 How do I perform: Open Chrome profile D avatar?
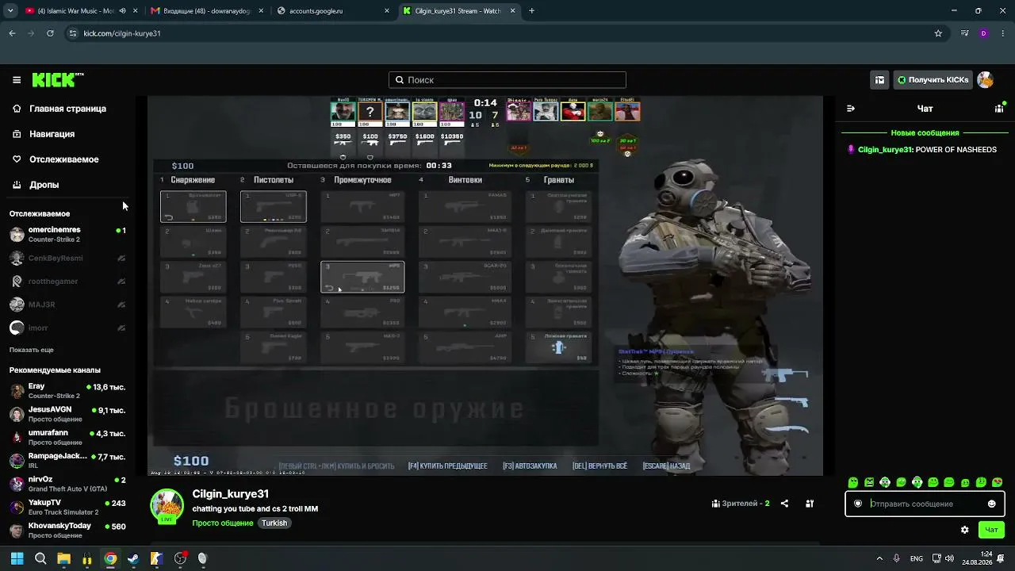coord(984,33)
